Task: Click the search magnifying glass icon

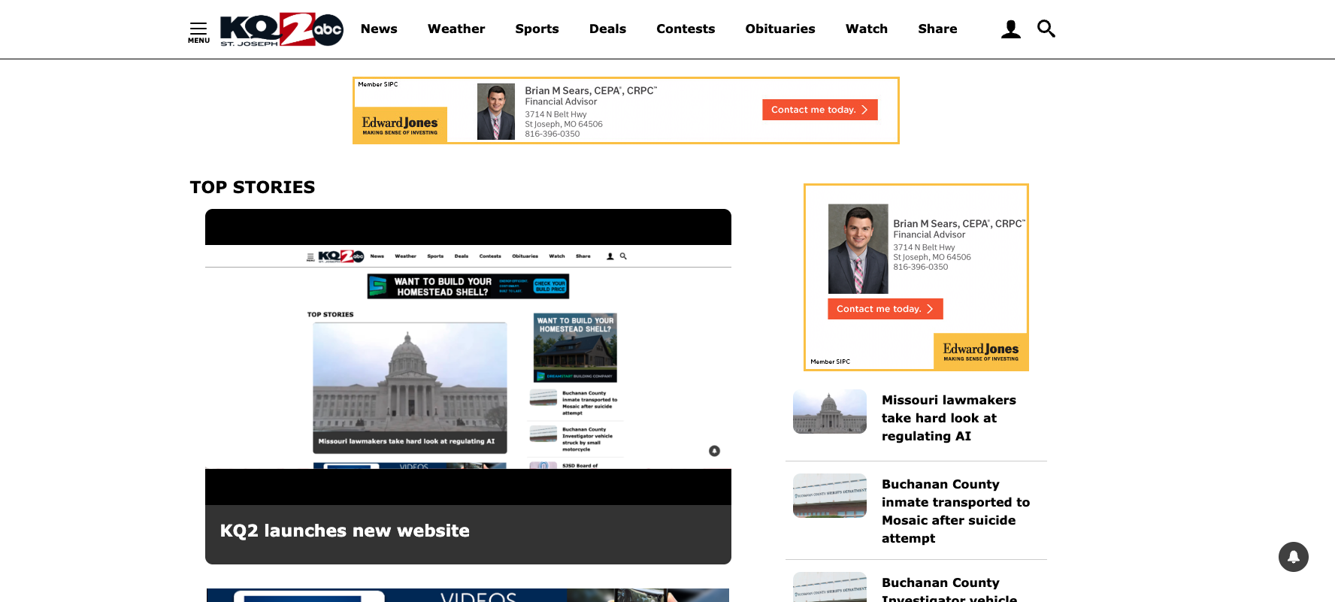Action: [x=1046, y=29]
